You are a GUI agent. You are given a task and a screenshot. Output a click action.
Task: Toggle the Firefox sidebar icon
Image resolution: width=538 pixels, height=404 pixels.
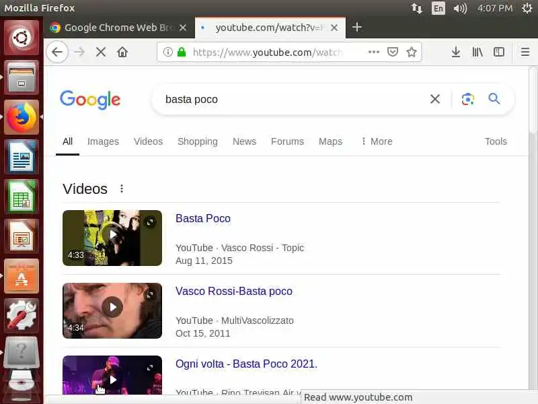point(499,53)
